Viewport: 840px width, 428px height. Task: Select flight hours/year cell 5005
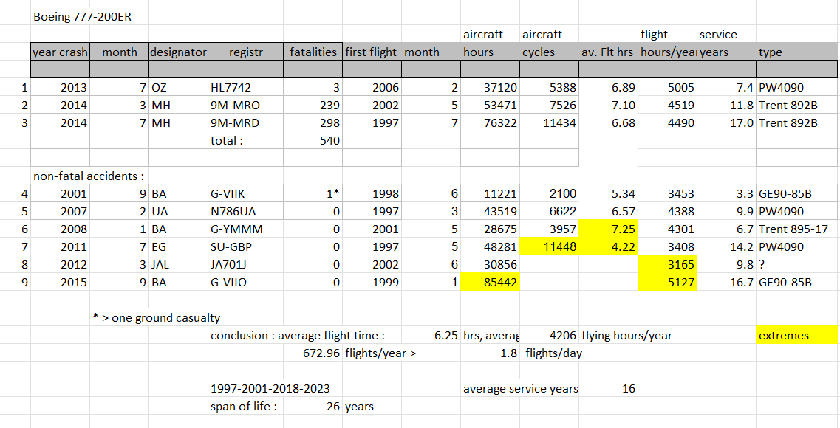click(x=667, y=87)
